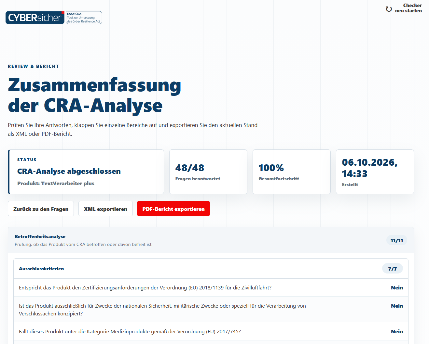Image resolution: width=429 pixels, height=344 pixels.
Task: Click the creation date "06.10.2026, 14:33"
Action: tap(370, 168)
